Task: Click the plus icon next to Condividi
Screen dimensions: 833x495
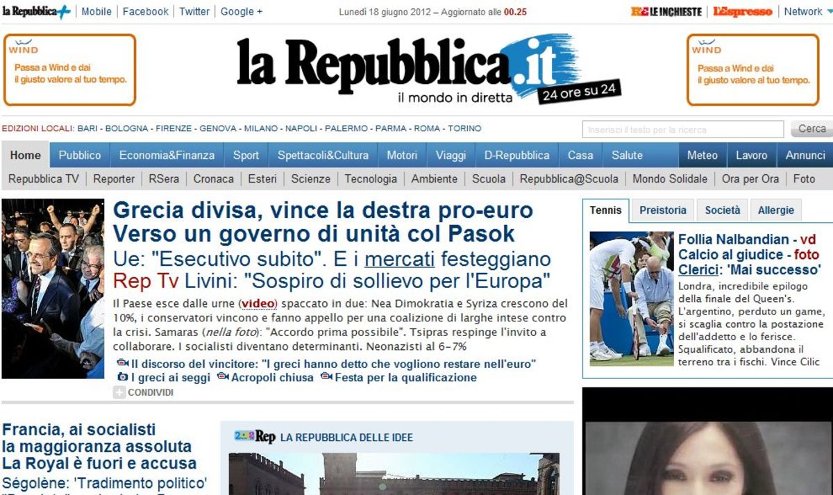Action: coord(119,393)
